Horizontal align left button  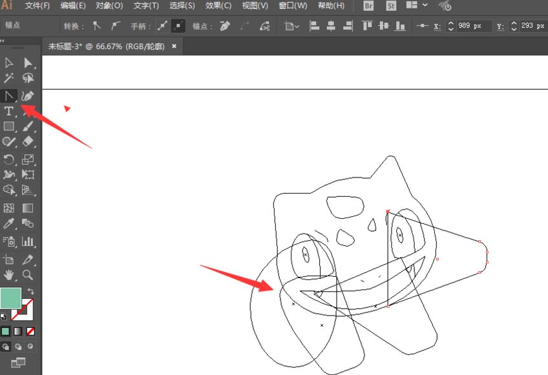pyautogui.click(x=314, y=26)
